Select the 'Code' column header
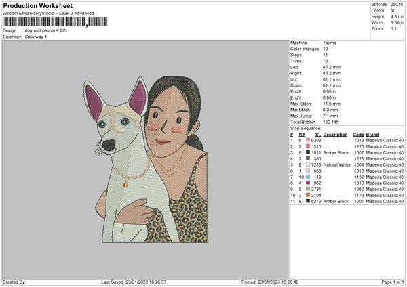The image size is (407, 287). (x=358, y=135)
